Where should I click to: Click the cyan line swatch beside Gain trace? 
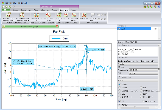[152, 29]
